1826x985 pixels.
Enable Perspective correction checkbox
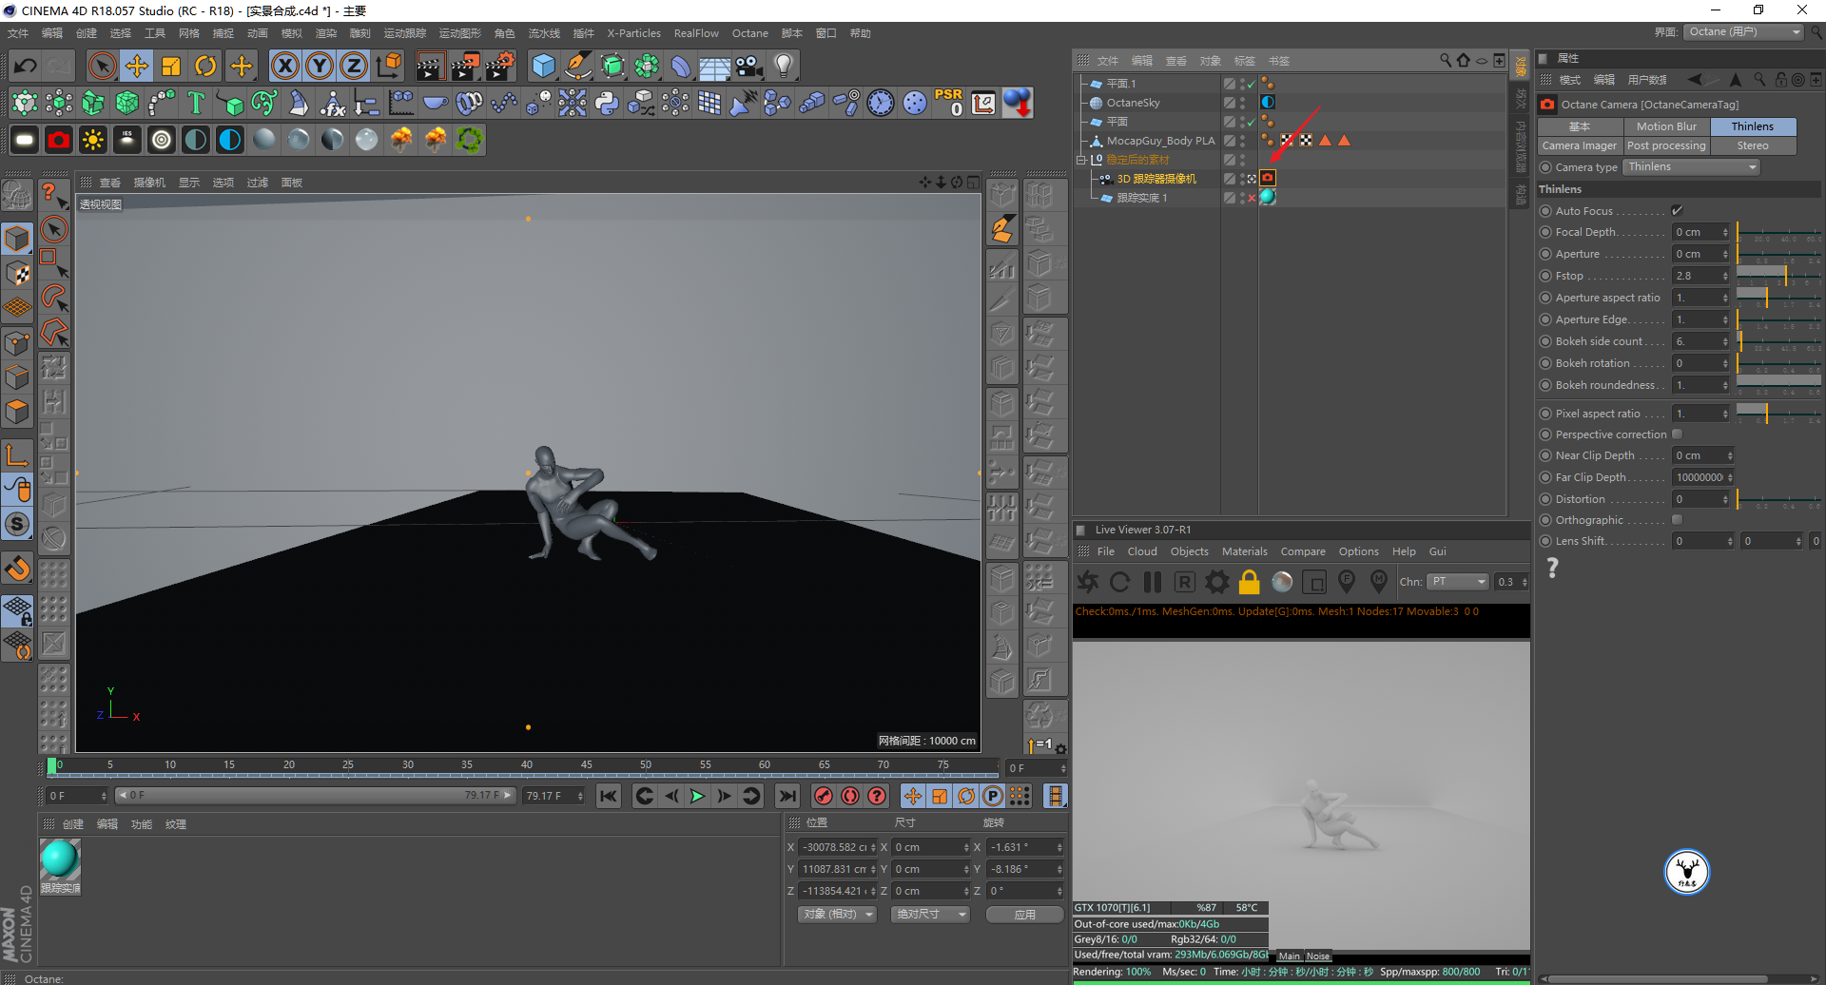point(1677,435)
